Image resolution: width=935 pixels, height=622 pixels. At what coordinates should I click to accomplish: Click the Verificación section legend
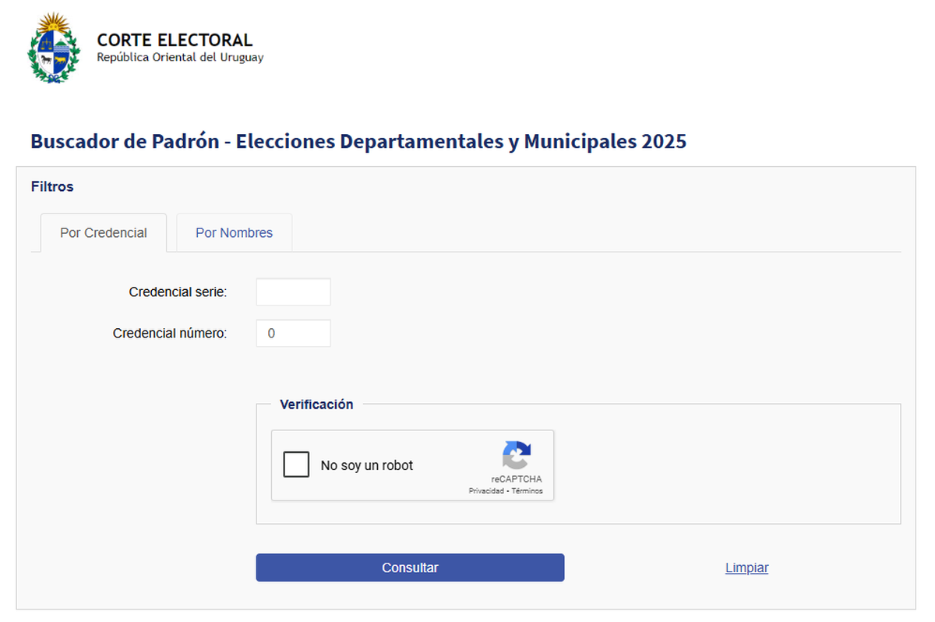(316, 405)
